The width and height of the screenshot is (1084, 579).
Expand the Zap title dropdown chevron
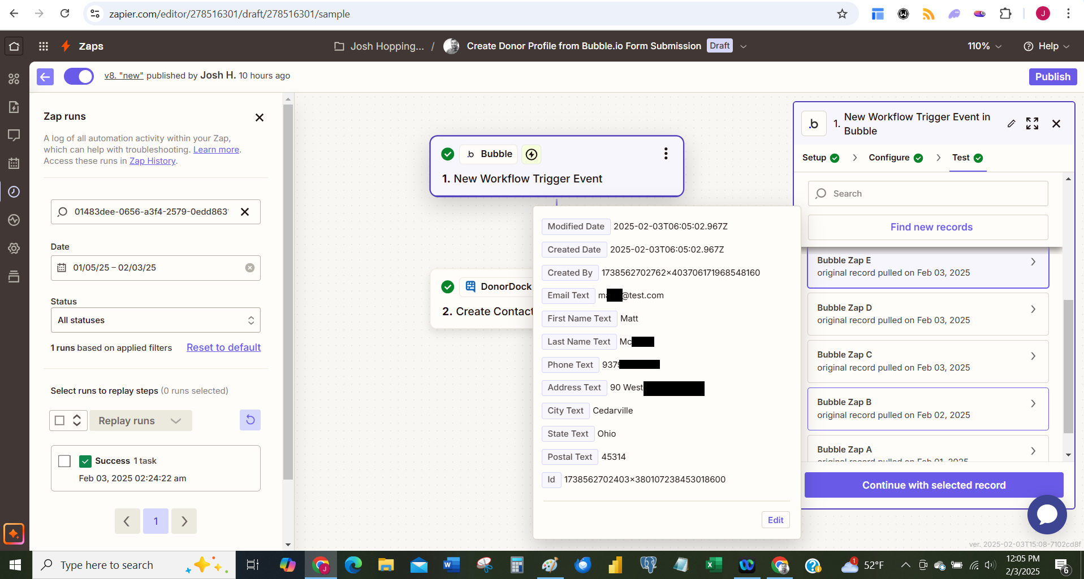(x=744, y=46)
